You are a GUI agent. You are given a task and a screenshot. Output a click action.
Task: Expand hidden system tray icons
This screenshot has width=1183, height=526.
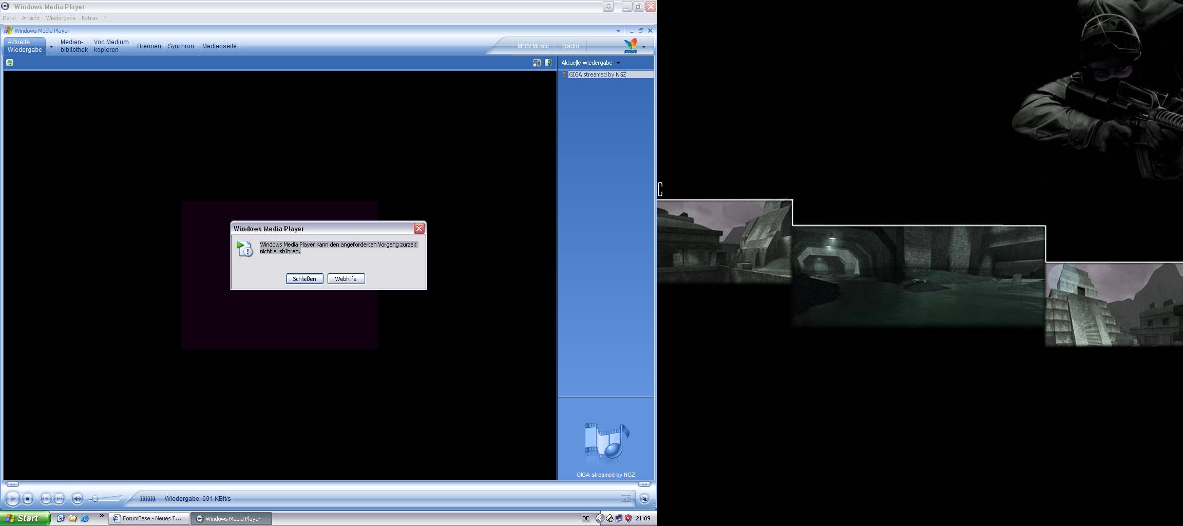click(599, 518)
